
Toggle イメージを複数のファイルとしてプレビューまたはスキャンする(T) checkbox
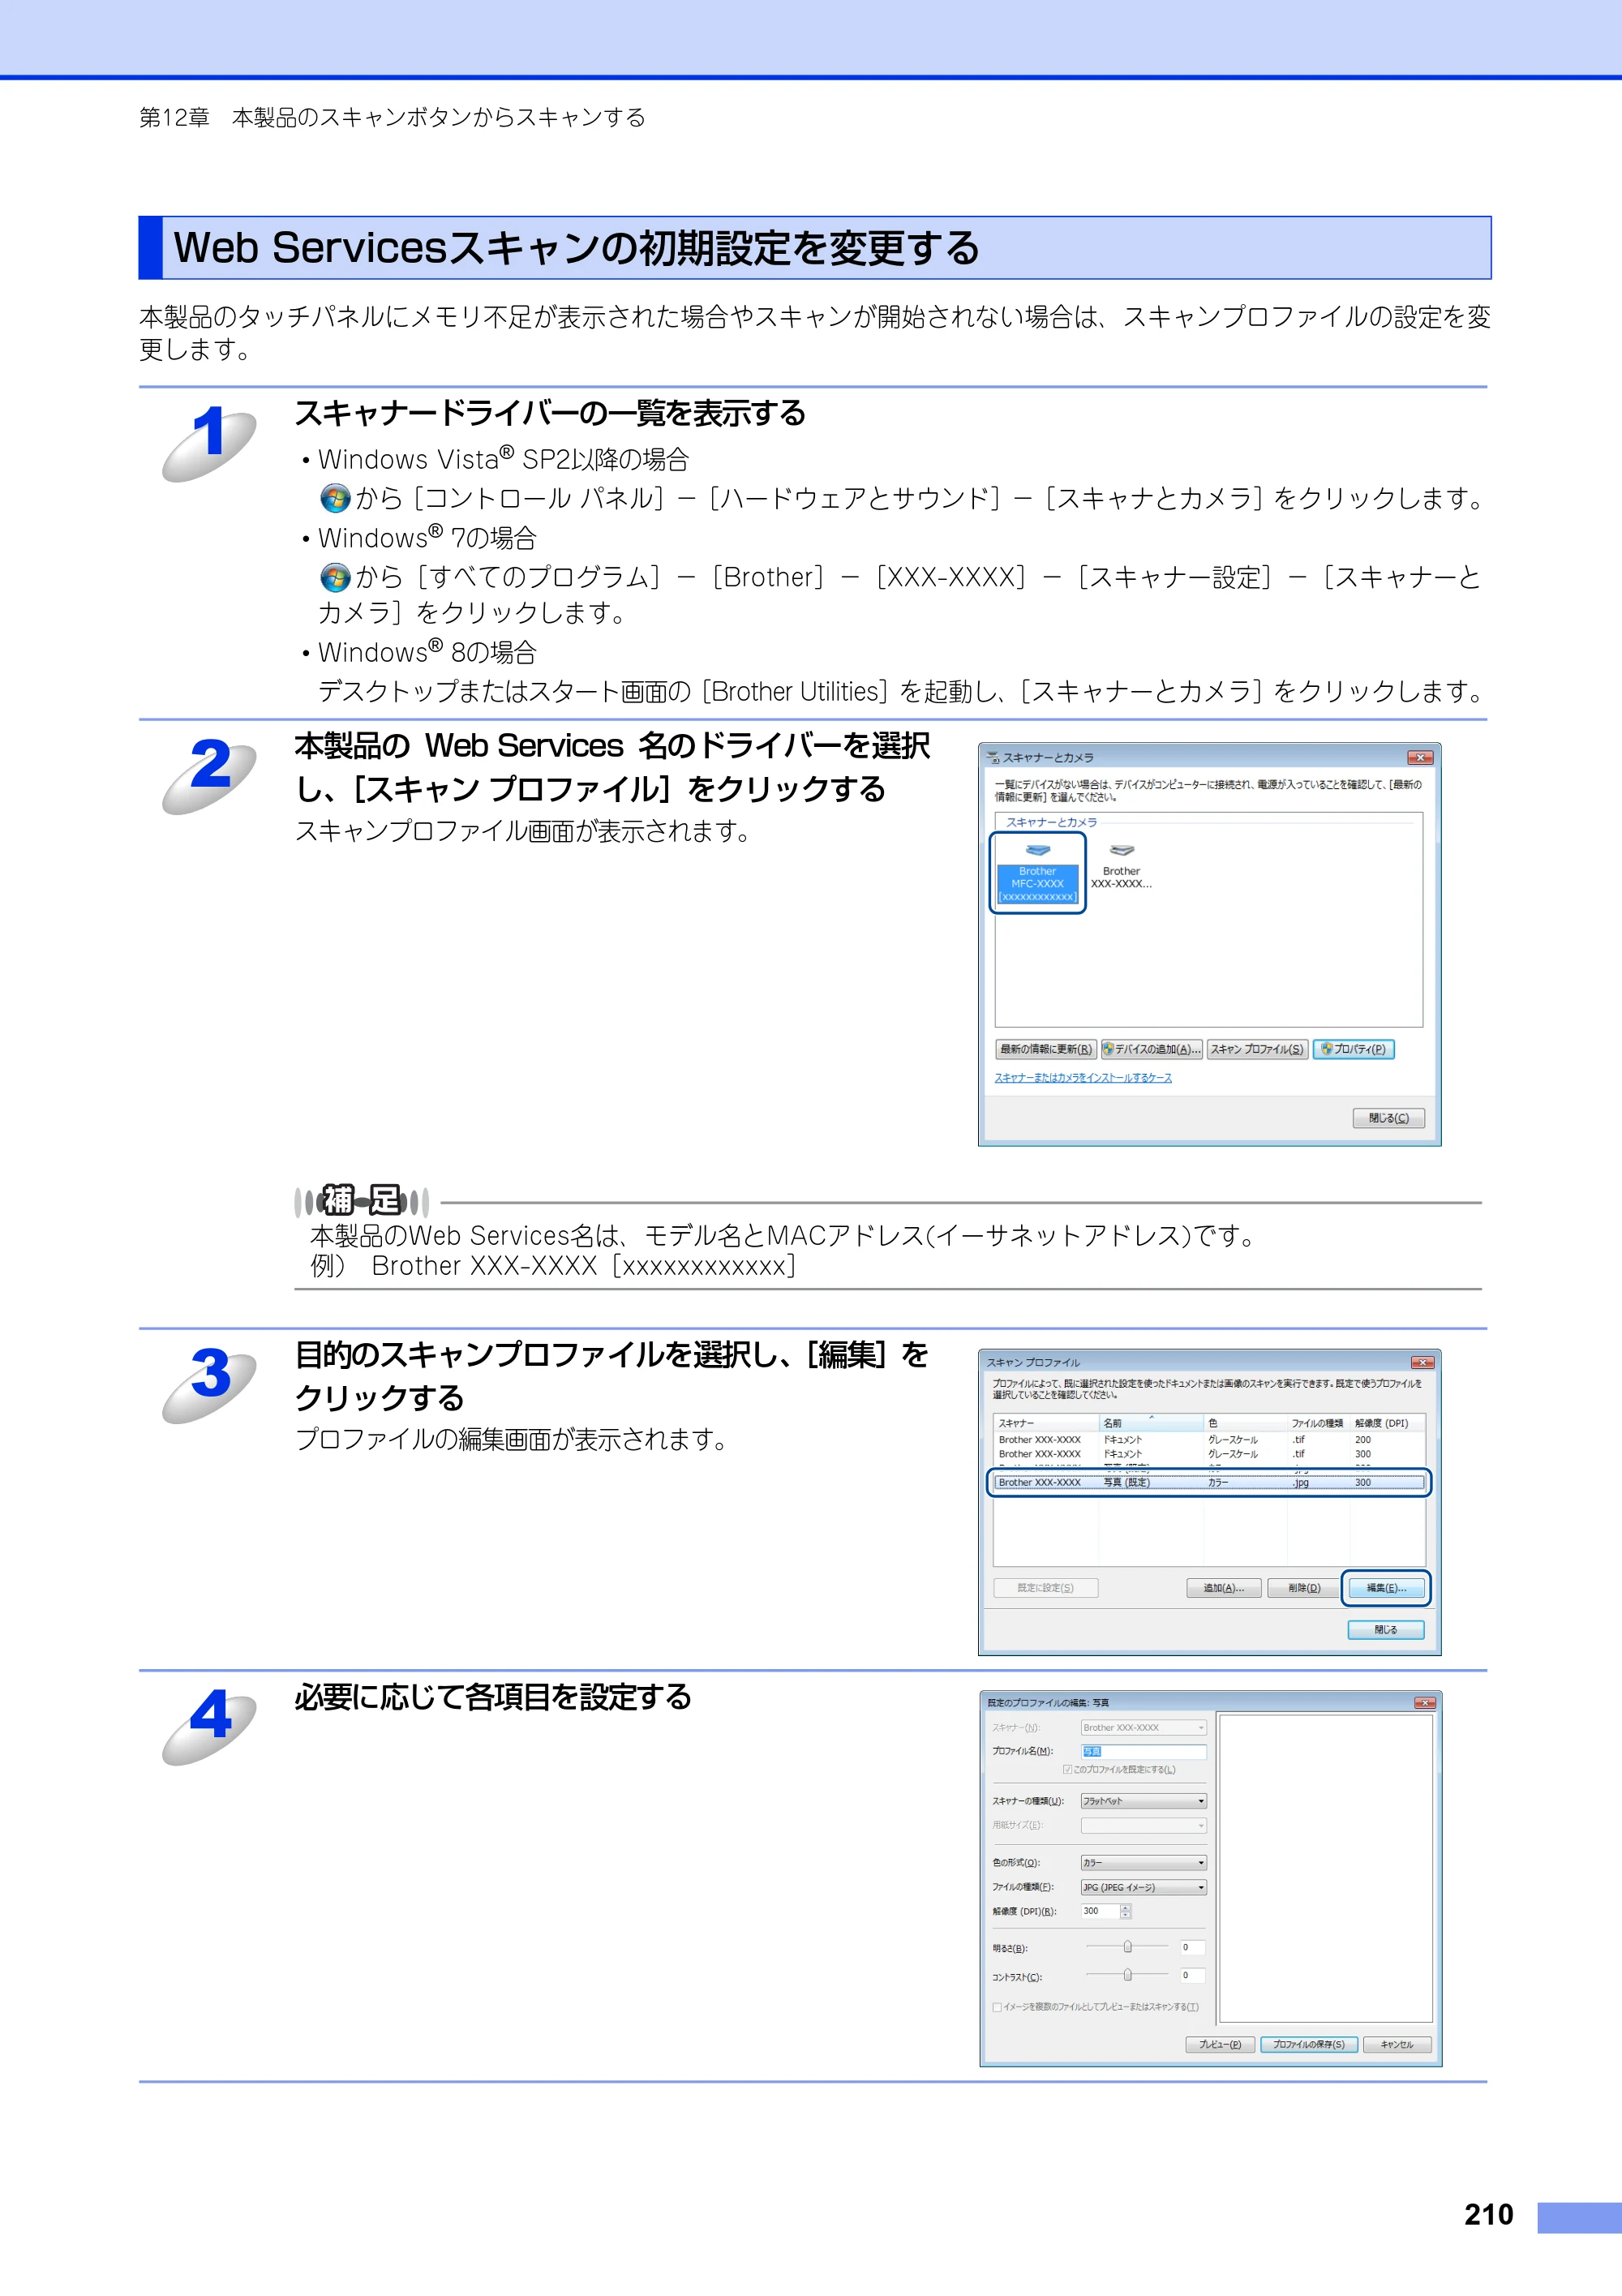point(997,2008)
